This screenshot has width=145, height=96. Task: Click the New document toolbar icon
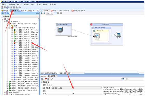point(2,7)
